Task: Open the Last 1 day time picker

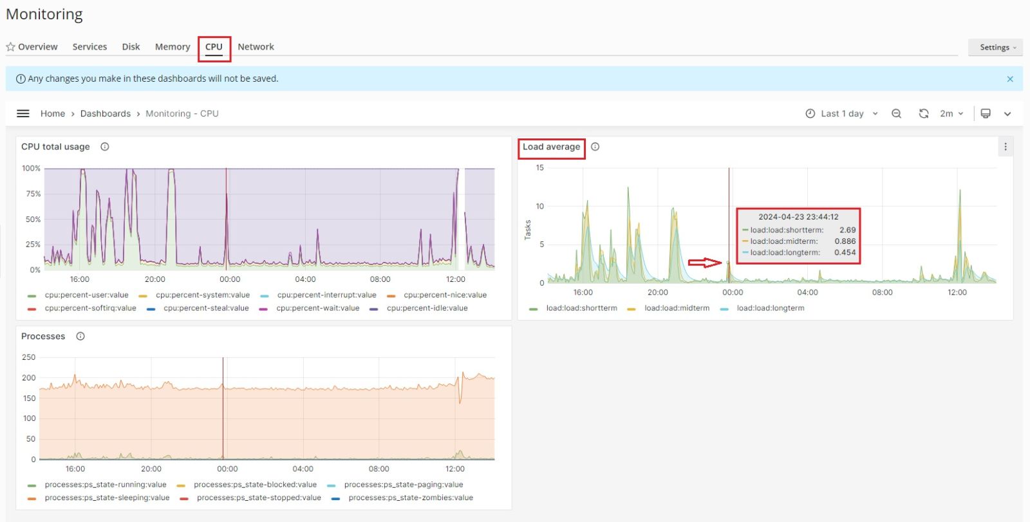Action: pos(841,113)
